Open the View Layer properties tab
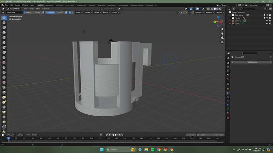The width and height of the screenshot is (273, 153). point(228,71)
